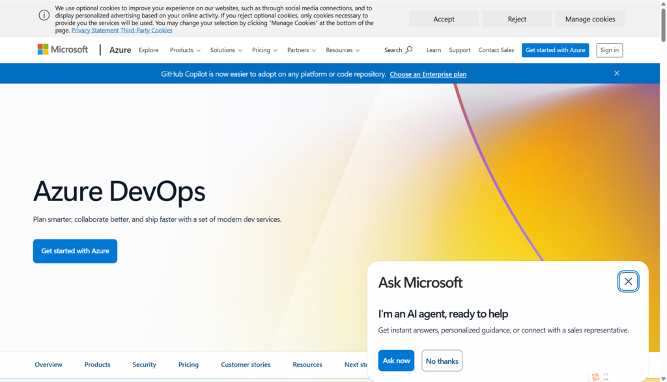Click the page vertical scrollbar thumb
This screenshot has width=667, height=382.
point(663,24)
